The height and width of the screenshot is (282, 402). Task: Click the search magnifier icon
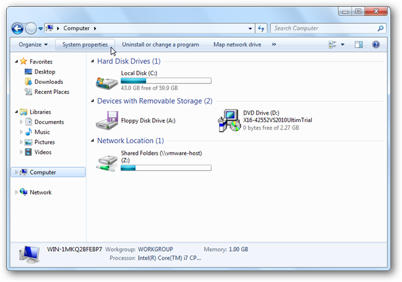pos(381,28)
